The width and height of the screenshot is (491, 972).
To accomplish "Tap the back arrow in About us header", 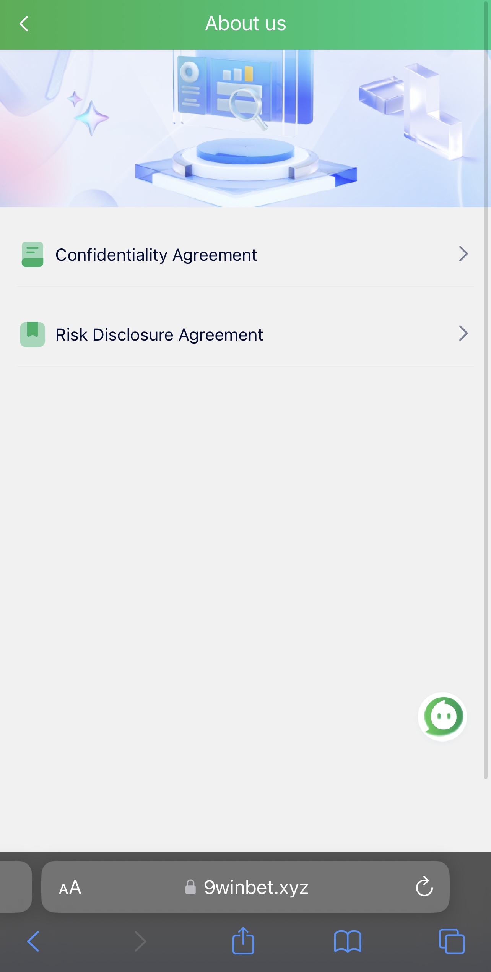I will (24, 24).
